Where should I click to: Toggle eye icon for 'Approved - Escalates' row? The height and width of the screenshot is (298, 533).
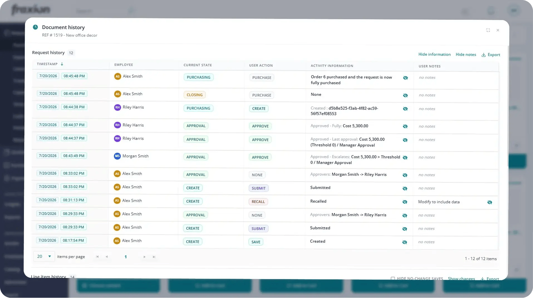click(x=405, y=158)
